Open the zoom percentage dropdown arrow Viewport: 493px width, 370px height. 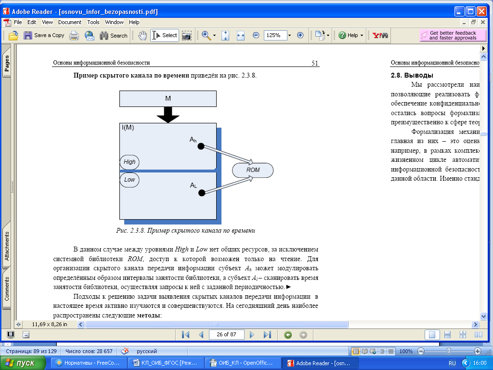pyautogui.click(x=289, y=35)
